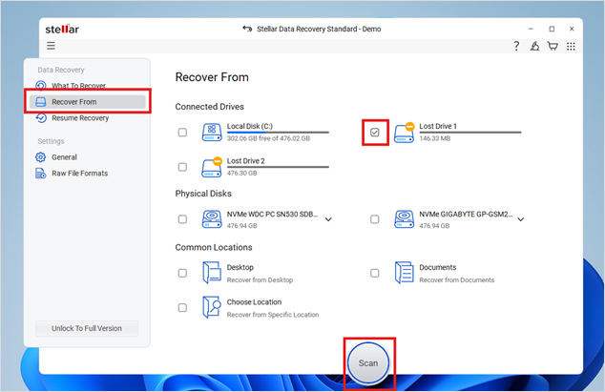Click the Recover from Desktop text
605x392 pixels.
(x=261, y=280)
